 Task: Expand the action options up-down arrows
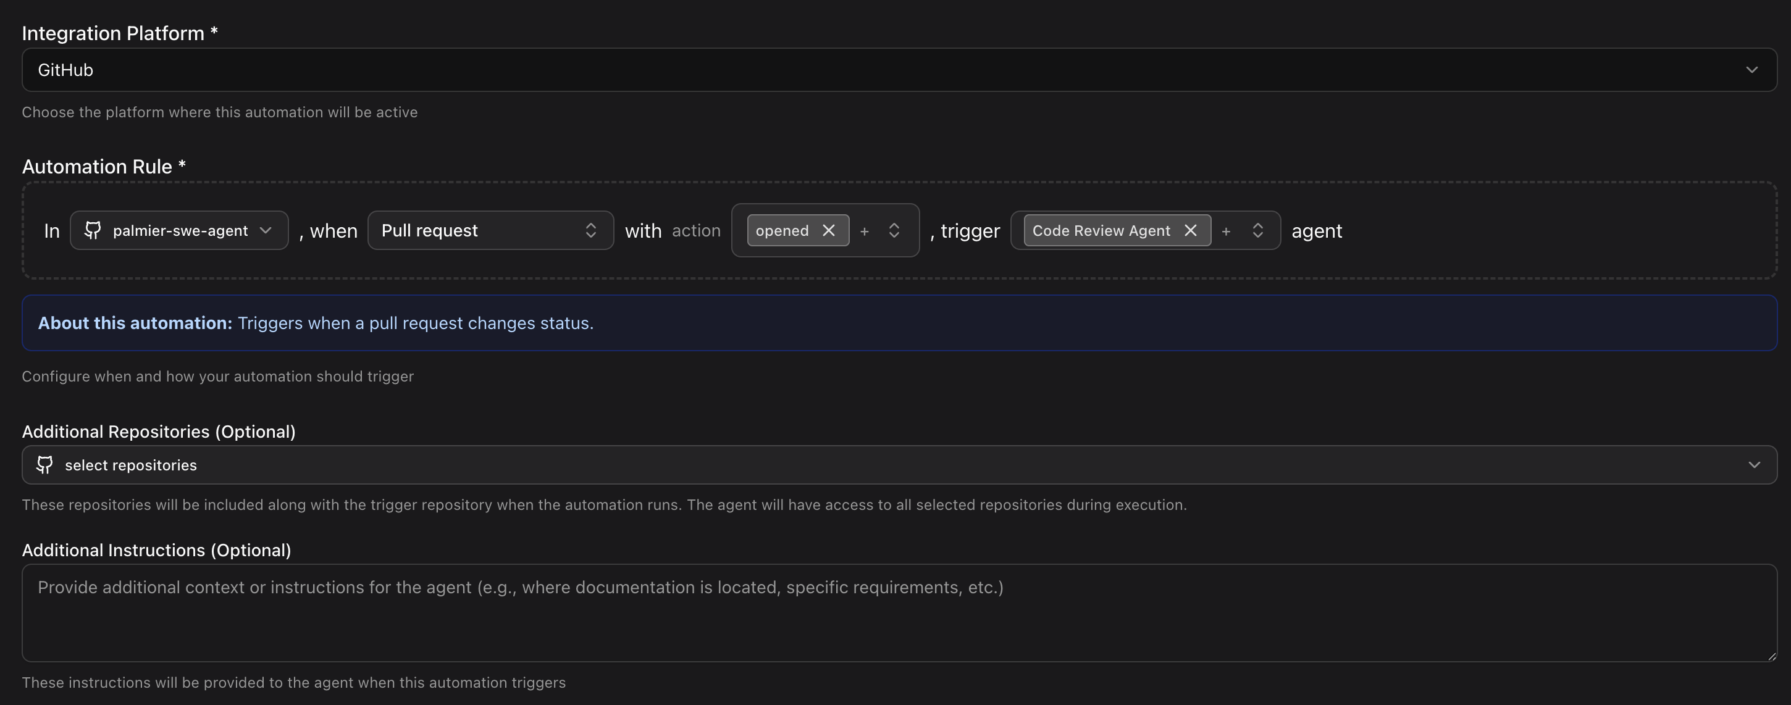(x=894, y=230)
